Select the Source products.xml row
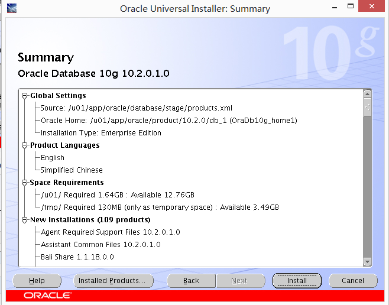389x305 pixels. pos(136,108)
